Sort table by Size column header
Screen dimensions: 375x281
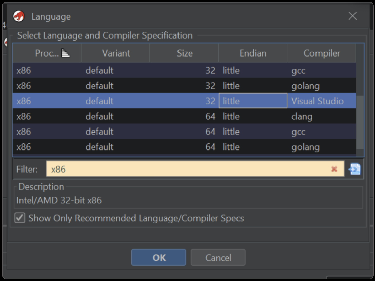[x=184, y=53]
